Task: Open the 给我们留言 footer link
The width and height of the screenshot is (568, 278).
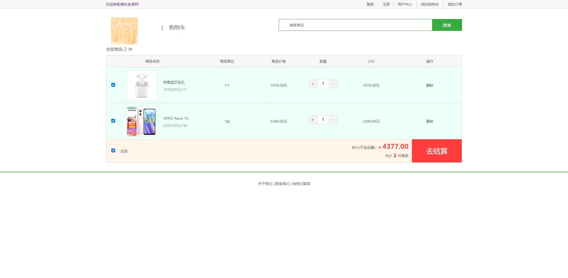Action: point(301,184)
